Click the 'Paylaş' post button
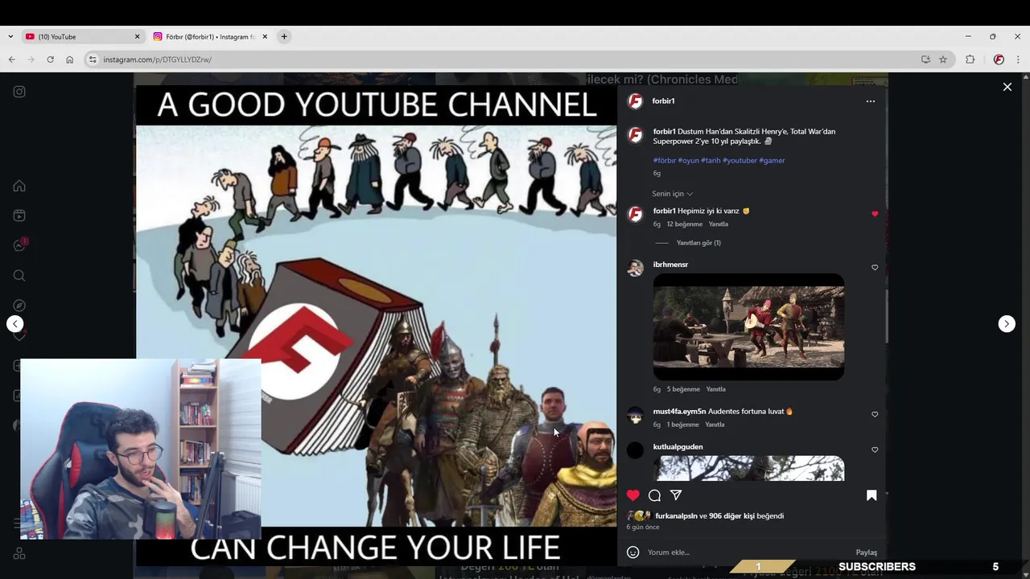Screen dimensions: 1030x579 [x=867, y=552]
